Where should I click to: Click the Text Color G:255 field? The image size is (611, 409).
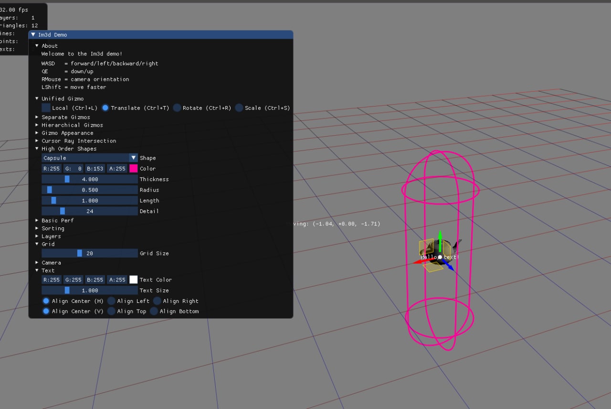[x=74, y=280]
